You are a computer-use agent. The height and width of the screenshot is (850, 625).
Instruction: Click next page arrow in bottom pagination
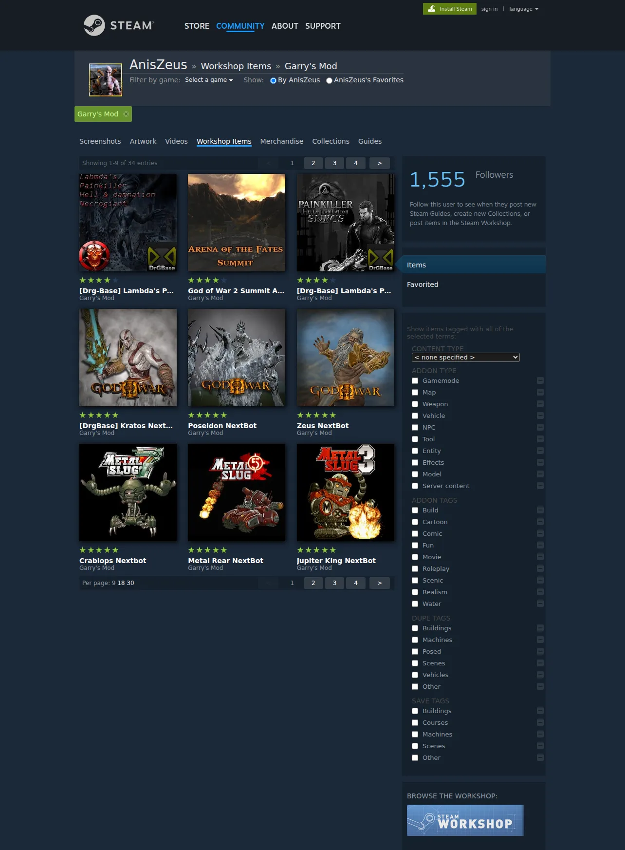tap(380, 583)
